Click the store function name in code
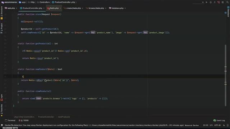This screenshot has height=129, width=230. coord(38,14)
